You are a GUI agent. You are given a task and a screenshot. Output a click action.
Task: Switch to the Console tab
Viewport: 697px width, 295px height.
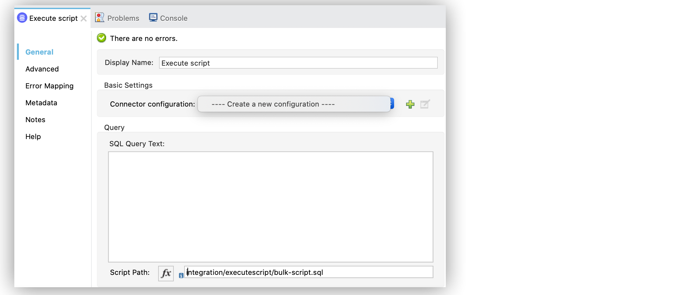click(x=168, y=18)
